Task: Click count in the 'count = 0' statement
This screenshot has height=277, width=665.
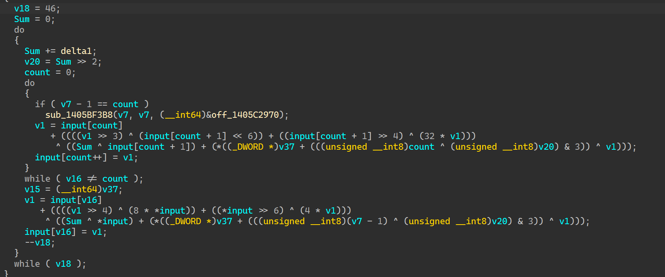Action: tap(37, 72)
